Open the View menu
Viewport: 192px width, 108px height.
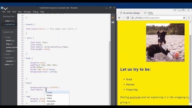(x=20, y=12)
